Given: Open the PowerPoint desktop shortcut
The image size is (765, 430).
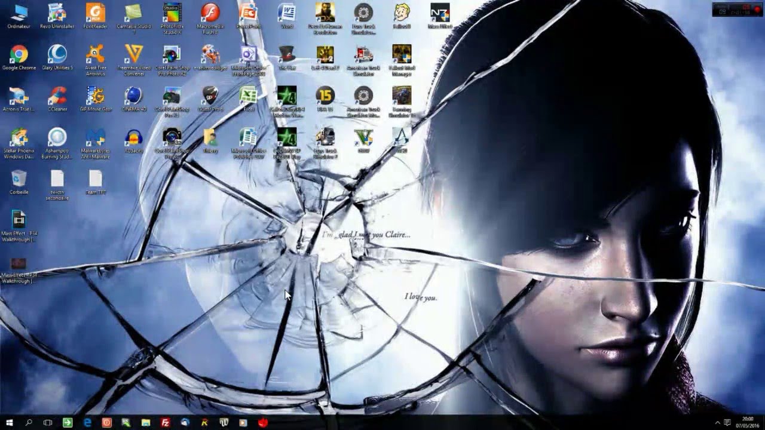Looking at the screenshot, I should [249, 16].
